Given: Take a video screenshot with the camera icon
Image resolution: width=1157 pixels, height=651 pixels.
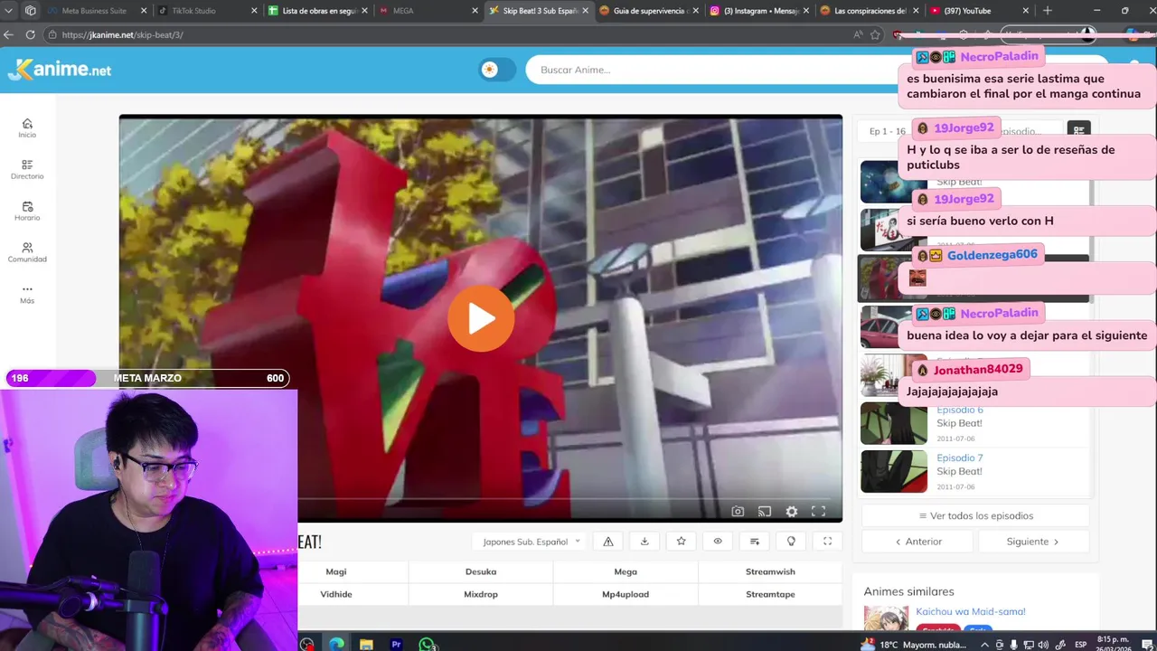Looking at the screenshot, I should pyautogui.click(x=738, y=512).
